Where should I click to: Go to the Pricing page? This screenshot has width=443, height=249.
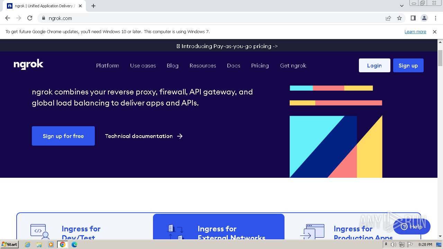(260, 65)
